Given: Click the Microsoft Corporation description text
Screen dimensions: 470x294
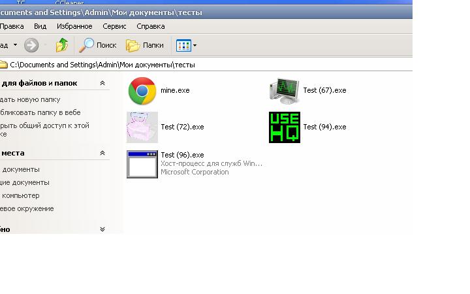Looking at the screenshot, I should pos(195,172).
